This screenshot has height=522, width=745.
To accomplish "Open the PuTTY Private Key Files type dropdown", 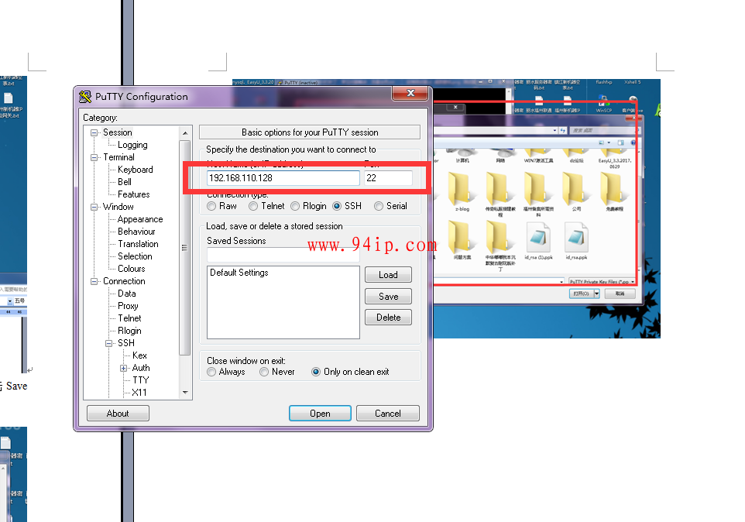I will (x=633, y=282).
